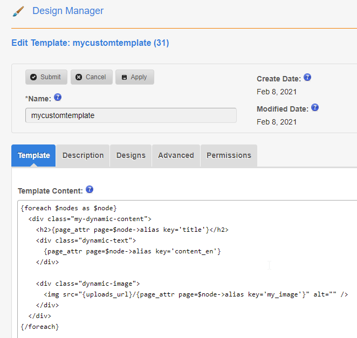Screen dimensions: 357x338
Task: Click the Create Date help icon
Action: [307, 78]
